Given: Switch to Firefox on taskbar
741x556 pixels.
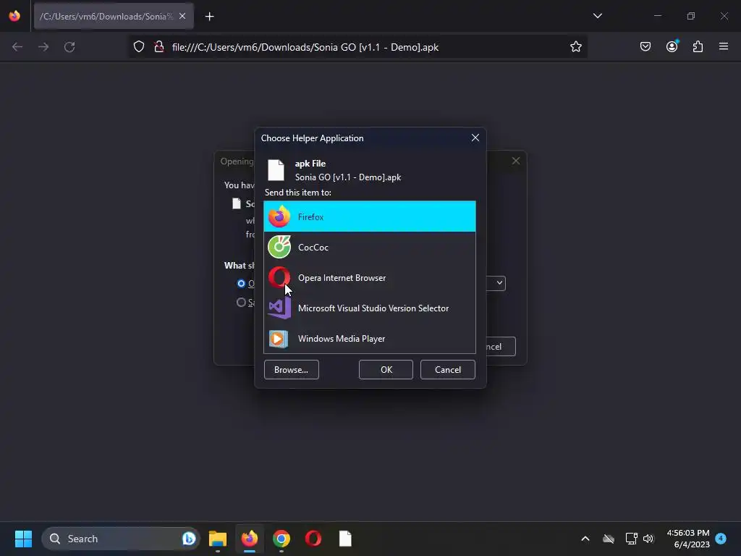Looking at the screenshot, I should coord(250,539).
